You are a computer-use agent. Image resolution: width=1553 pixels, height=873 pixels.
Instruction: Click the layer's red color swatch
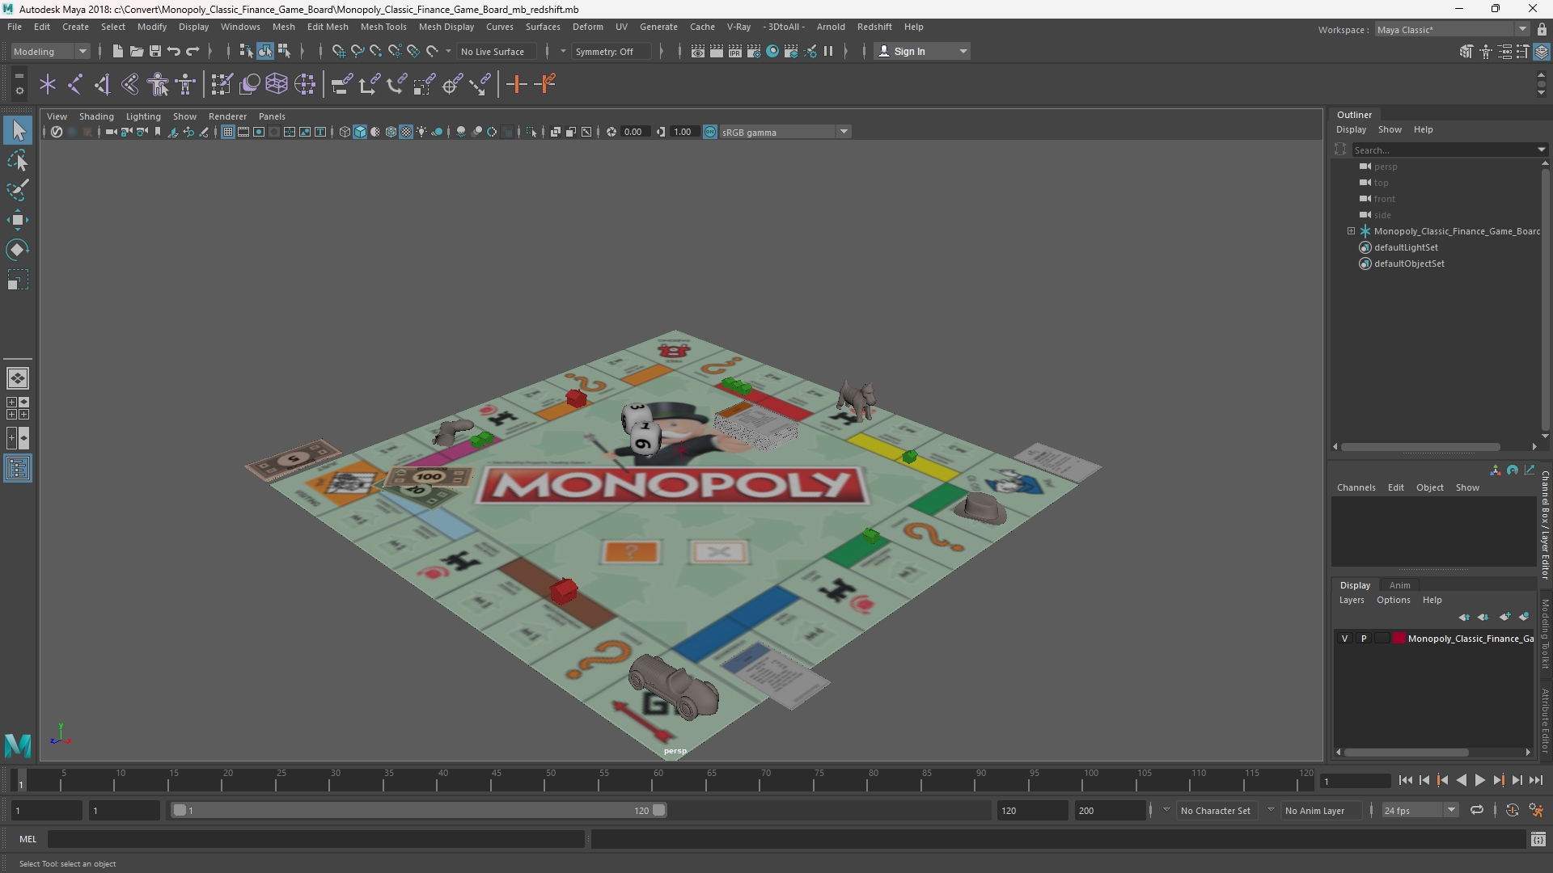(1399, 639)
